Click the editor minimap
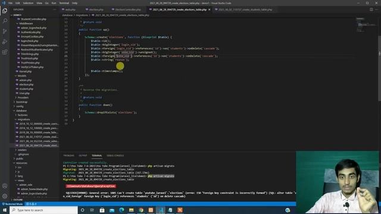 click(x=367, y=24)
